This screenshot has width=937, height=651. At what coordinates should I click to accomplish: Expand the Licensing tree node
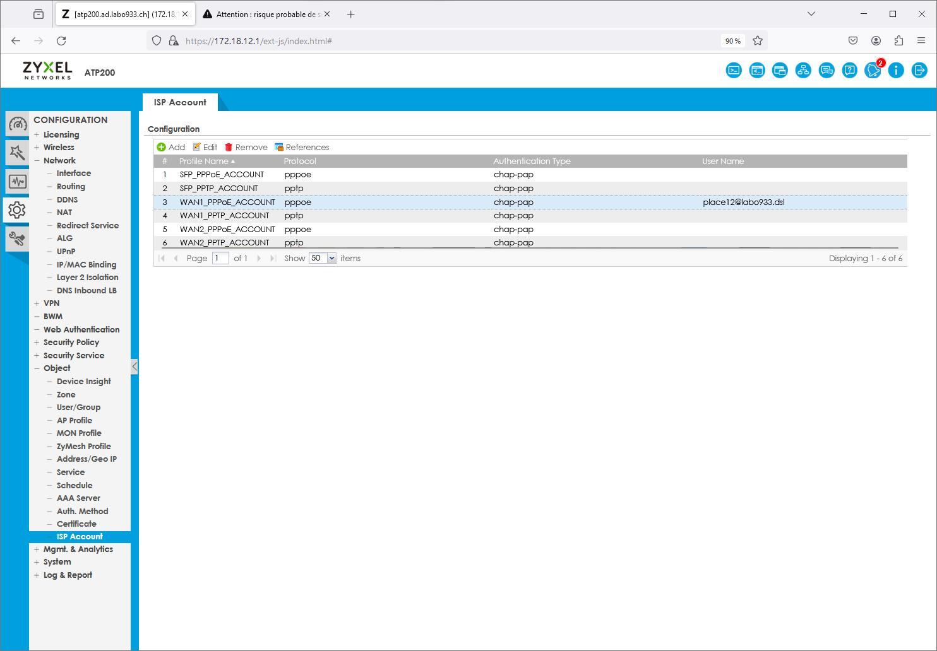37,134
